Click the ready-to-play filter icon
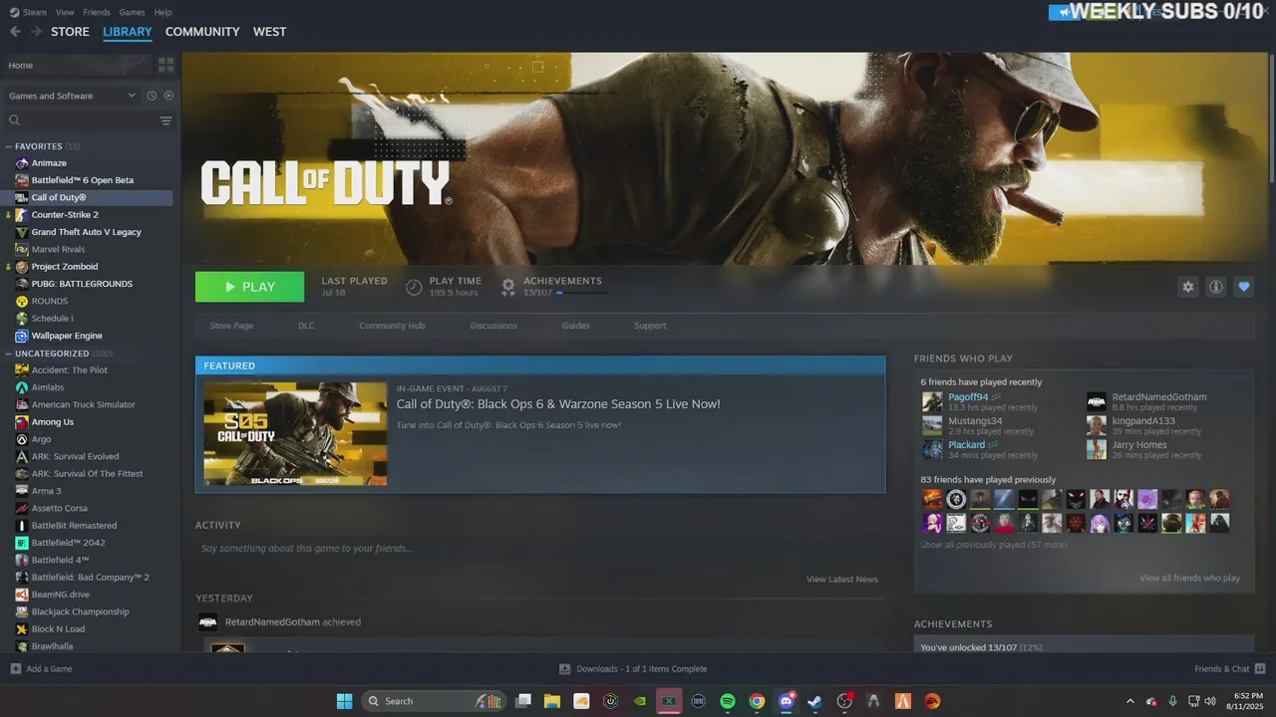This screenshot has width=1276, height=717. pyautogui.click(x=168, y=96)
